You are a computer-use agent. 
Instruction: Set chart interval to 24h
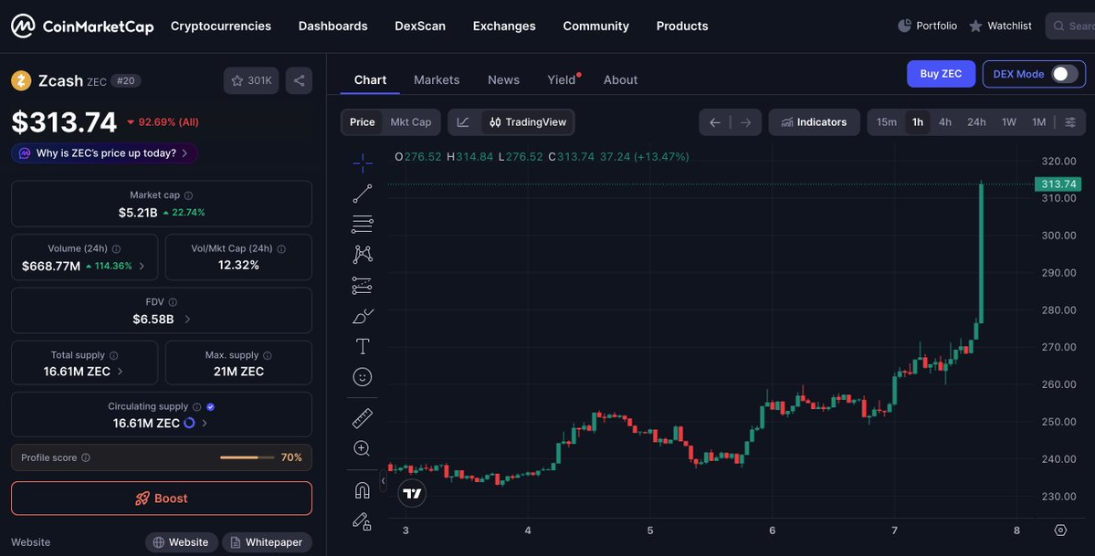(976, 122)
